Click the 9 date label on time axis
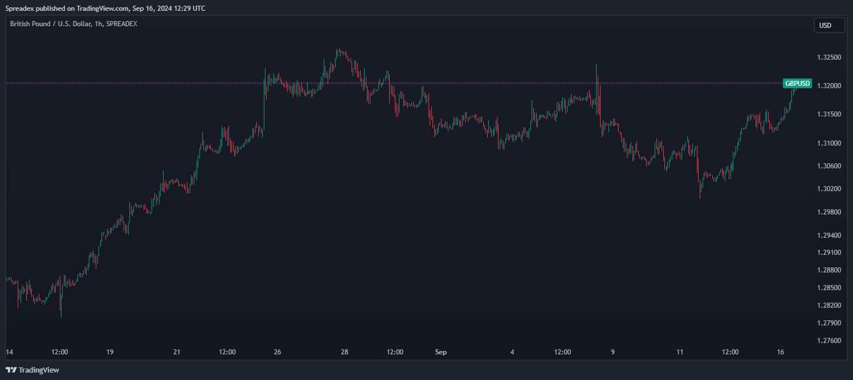The image size is (853, 380). 613,353
